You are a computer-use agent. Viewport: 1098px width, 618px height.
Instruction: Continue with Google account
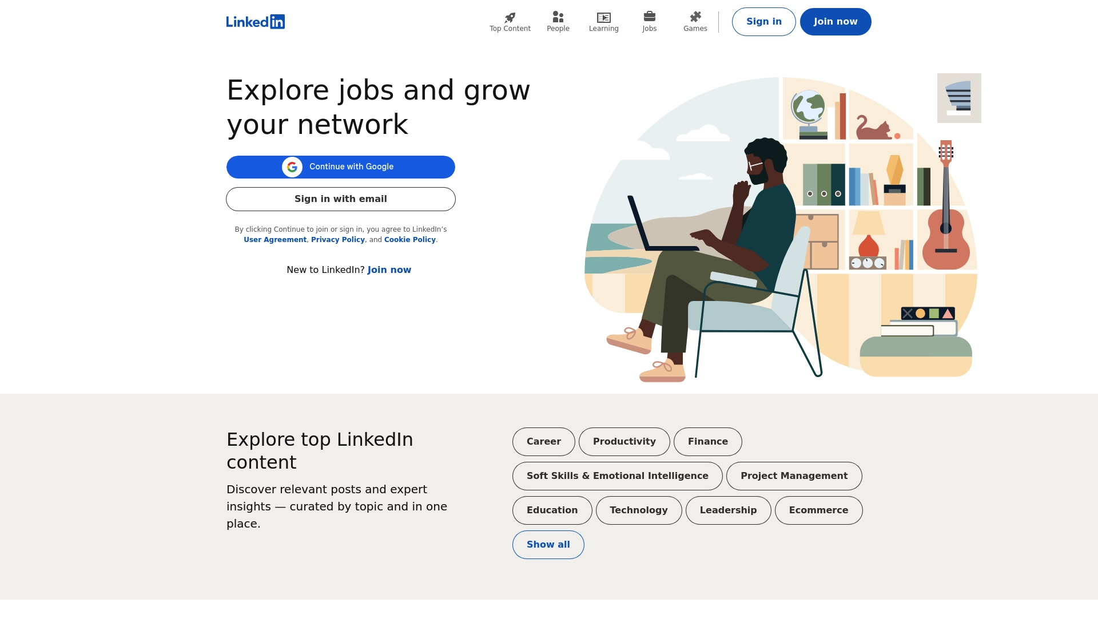click(351, 167)
